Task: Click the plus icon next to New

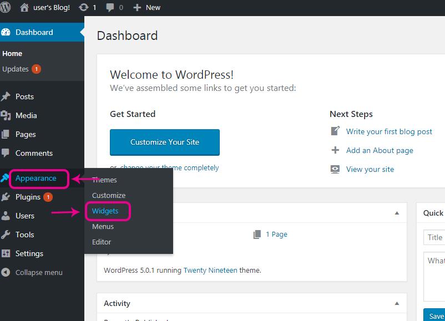Action: point(137,8)
